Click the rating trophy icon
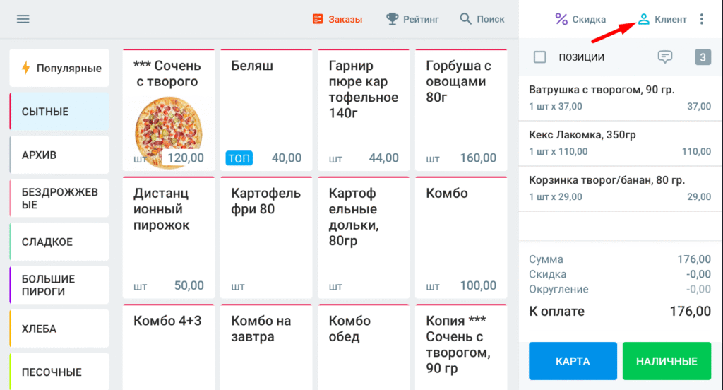Viewport: 723px width, 390px height. [393, 19]
